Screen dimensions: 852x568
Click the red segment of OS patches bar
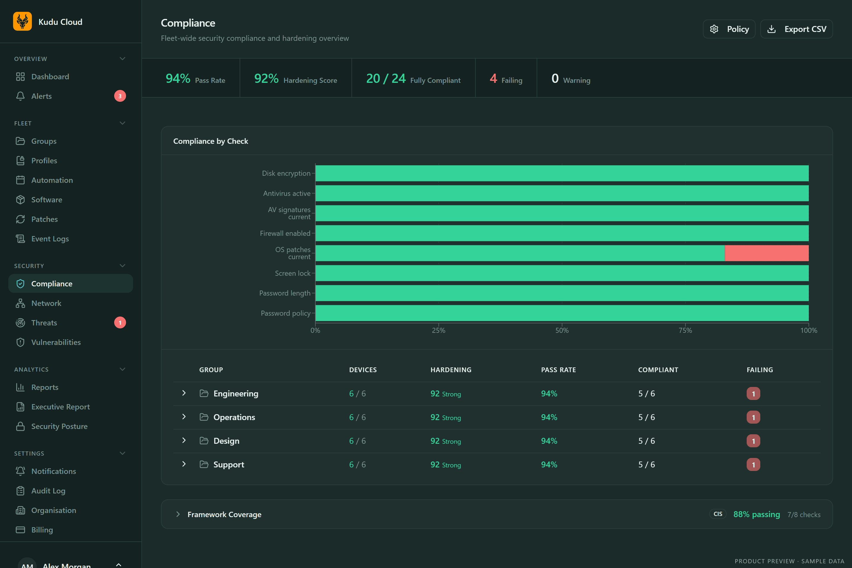coord(767,253)
